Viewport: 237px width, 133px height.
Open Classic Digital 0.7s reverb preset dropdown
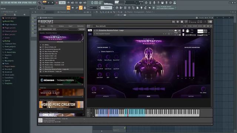[x=107, y=52]
